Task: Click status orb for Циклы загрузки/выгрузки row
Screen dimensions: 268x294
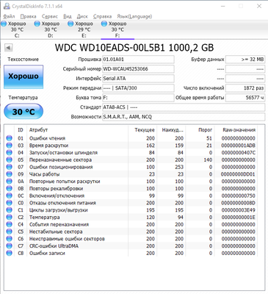Action: click(9, 210)
